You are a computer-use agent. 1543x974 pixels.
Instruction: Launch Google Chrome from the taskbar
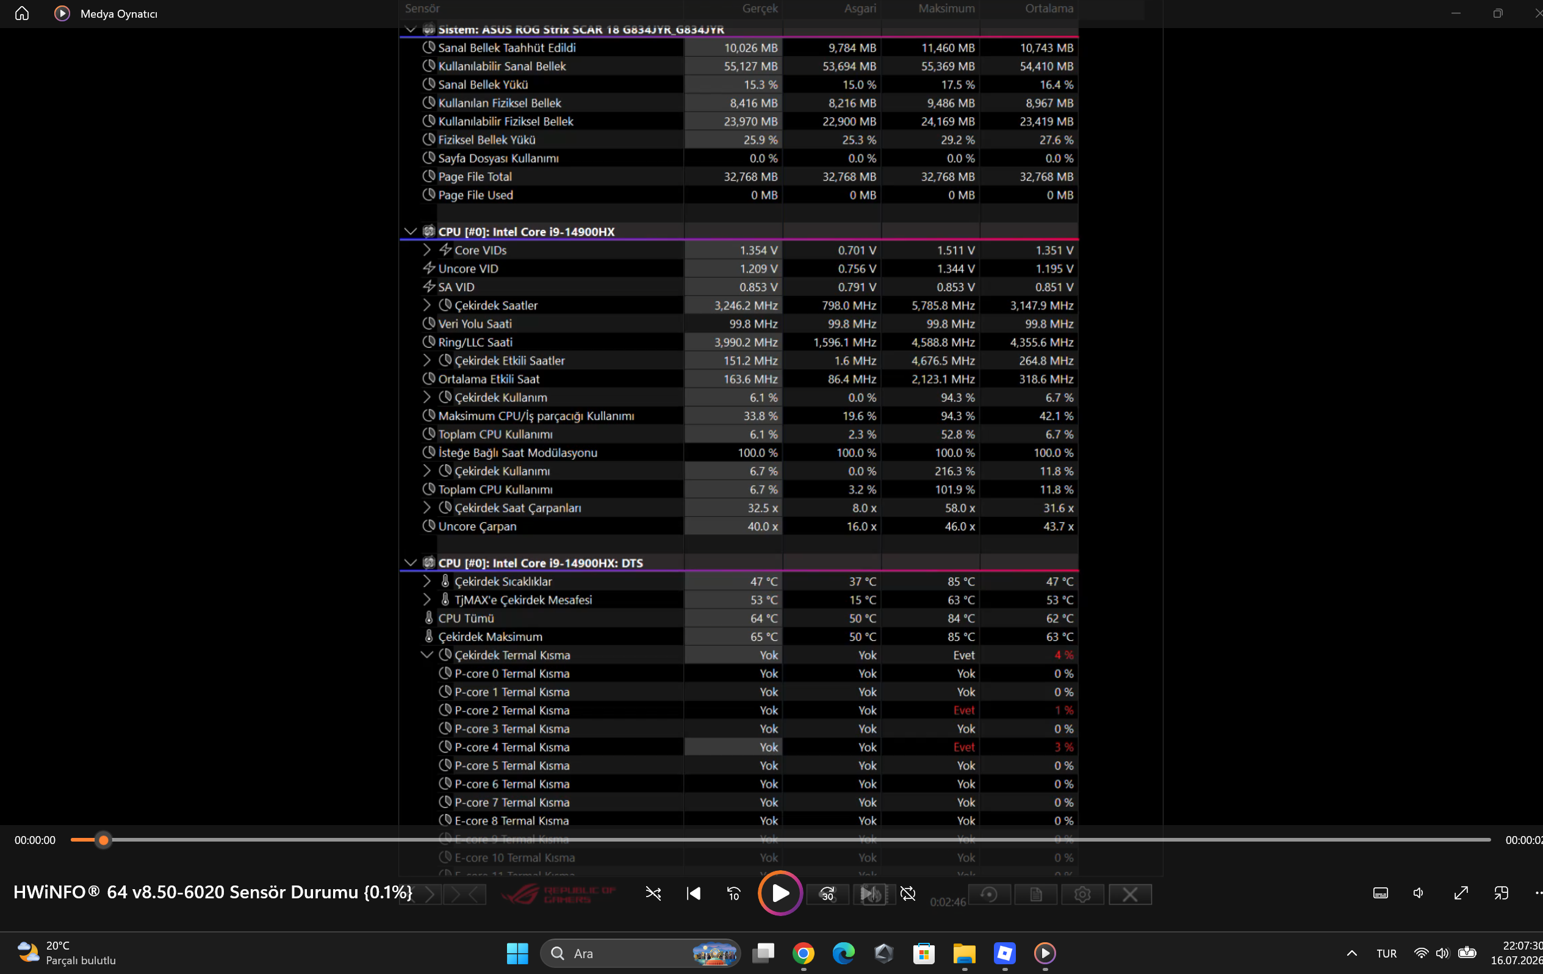[804, 953]
